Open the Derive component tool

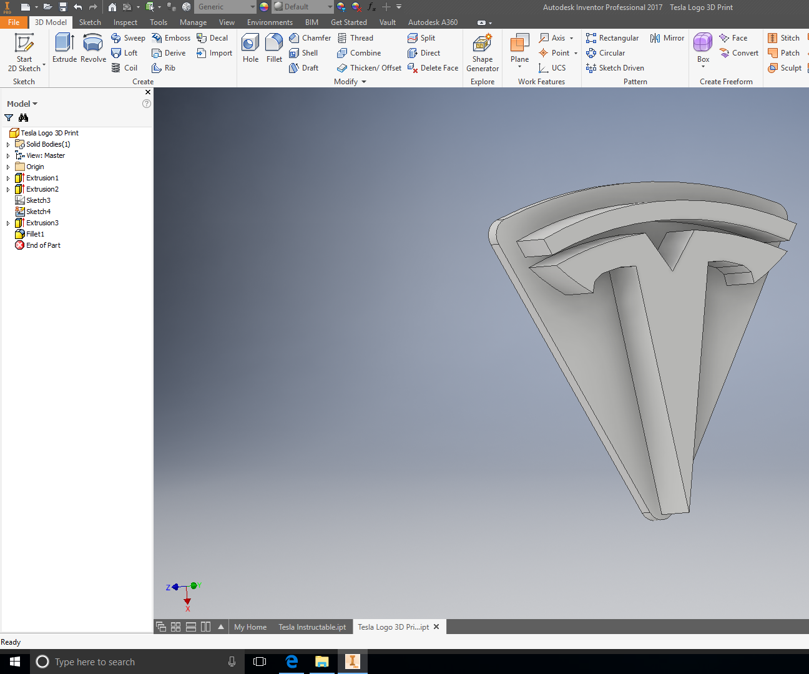click(169, 53)
